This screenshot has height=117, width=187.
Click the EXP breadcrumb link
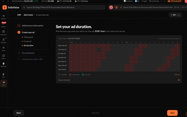coord(19,15)
